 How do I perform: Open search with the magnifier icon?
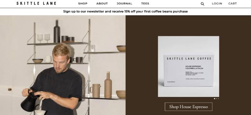tap(202, 4)
